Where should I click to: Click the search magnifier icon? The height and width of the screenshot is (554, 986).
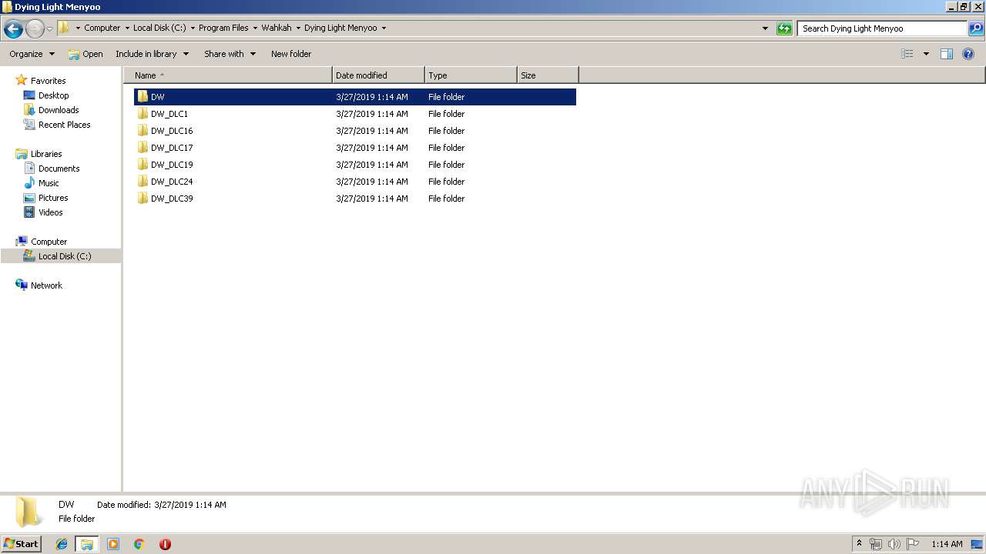pos(976,28)
